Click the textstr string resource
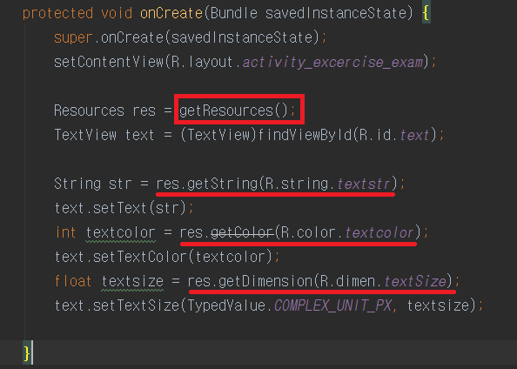The image size is (517, 369). point(364,184)
